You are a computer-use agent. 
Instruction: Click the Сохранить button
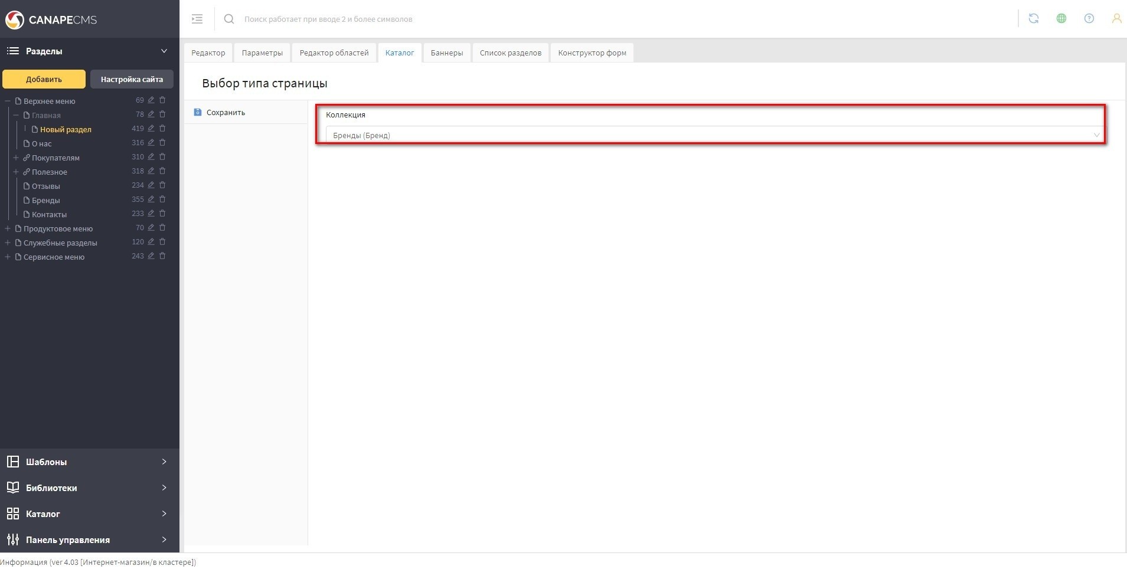(225, 112)
